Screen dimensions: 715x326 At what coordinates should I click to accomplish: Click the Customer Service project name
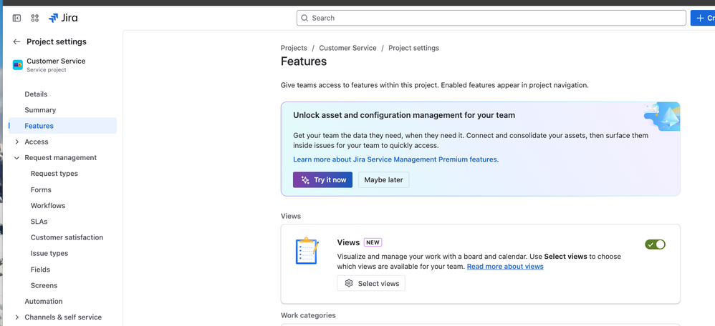(x=56, y=61)
